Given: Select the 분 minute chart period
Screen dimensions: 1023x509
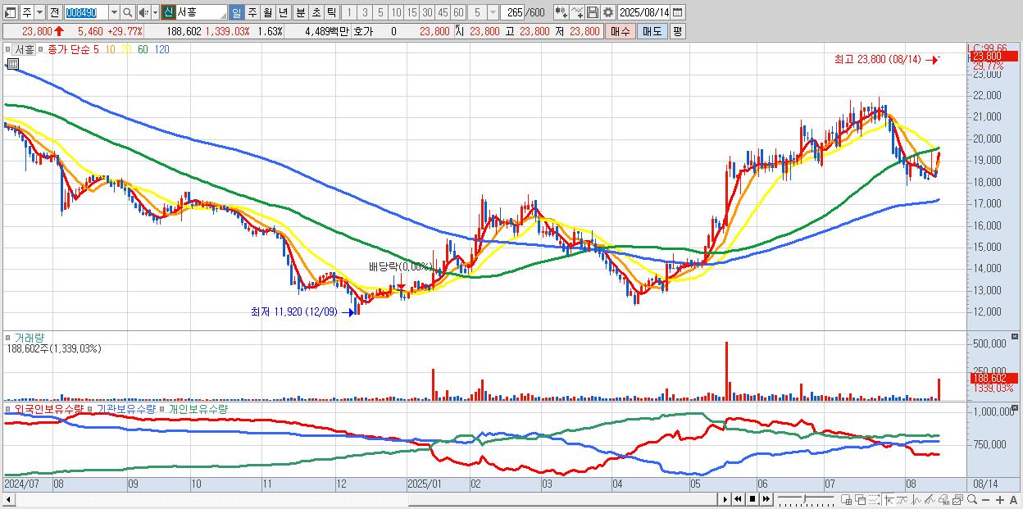Looking at the screenshot, I should pyautogui.click(x=300, y=12).
